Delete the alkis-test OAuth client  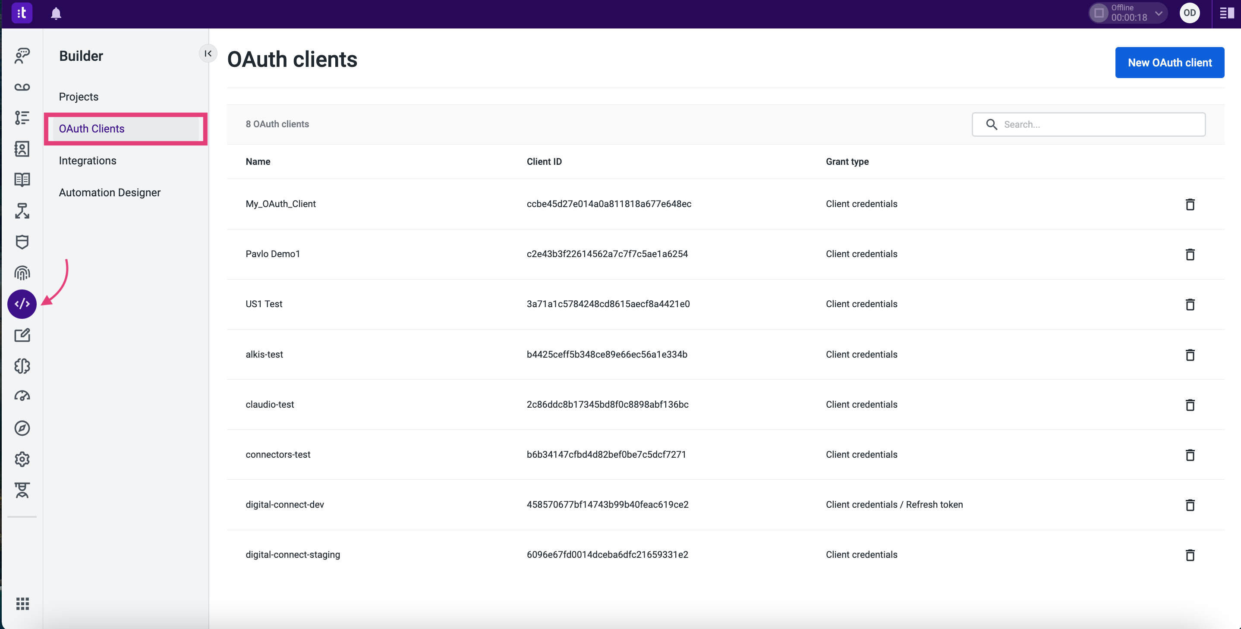[1190, 355]
